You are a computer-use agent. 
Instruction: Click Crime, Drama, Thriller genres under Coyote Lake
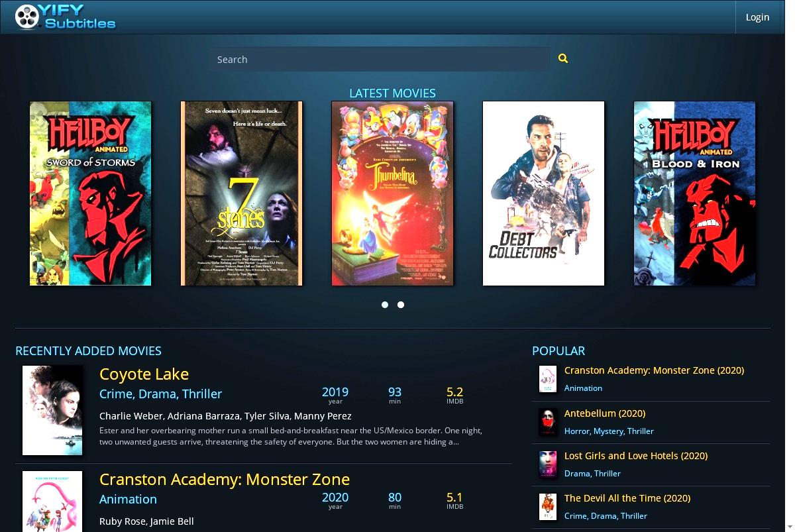[x=161, y=394]
